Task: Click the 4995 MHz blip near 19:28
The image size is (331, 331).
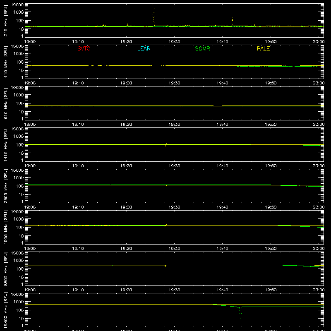Action: [166, 225]
